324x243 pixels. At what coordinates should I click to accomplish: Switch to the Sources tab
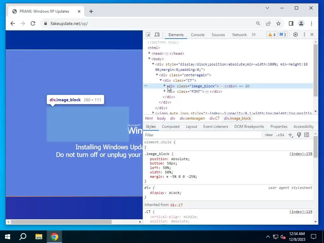tap(218, 35)
